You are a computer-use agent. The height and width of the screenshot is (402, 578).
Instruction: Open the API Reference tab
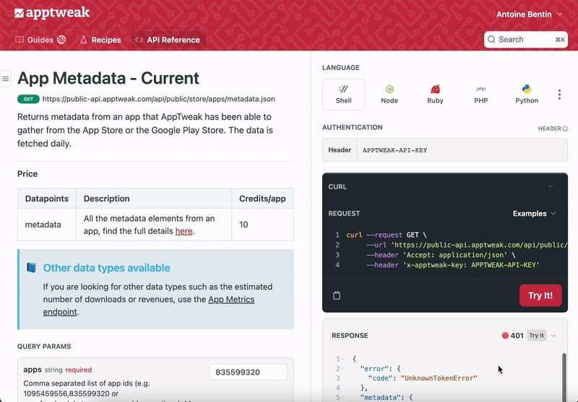pos(168,40)
